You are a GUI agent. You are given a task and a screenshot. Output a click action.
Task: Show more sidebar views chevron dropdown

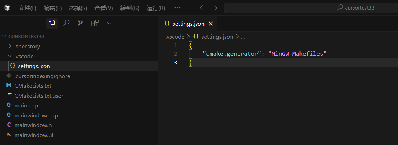click(x=109, y=23)
